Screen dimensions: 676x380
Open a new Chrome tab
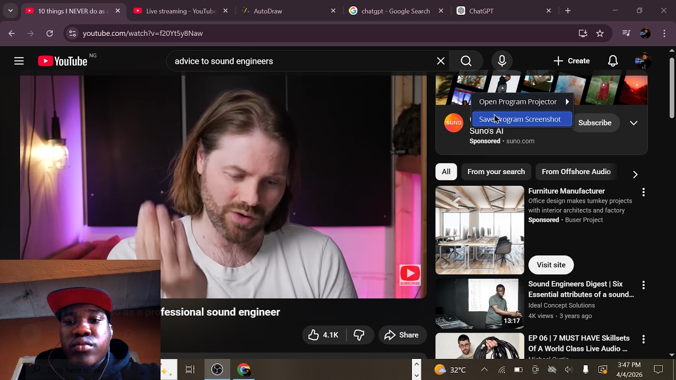(x=568, y=11)
